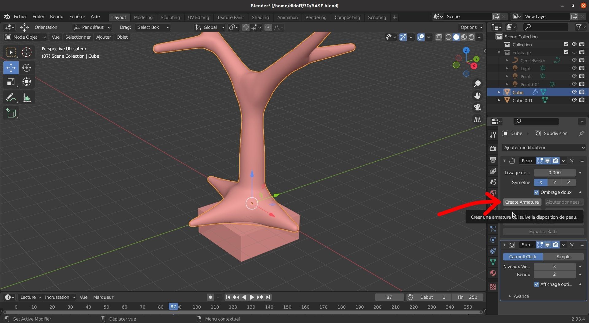
Task: Toggle snapping magnet icon in header
Action: (245, 27)
